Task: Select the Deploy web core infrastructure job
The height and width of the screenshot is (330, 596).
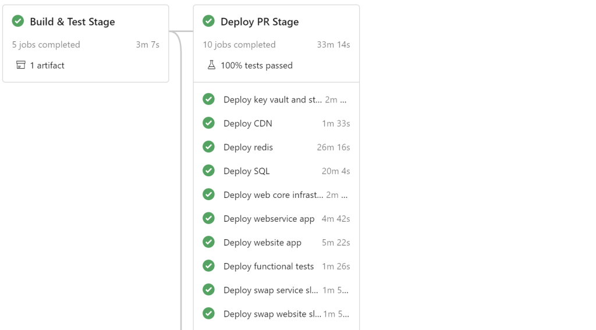Action: [272, 195]
